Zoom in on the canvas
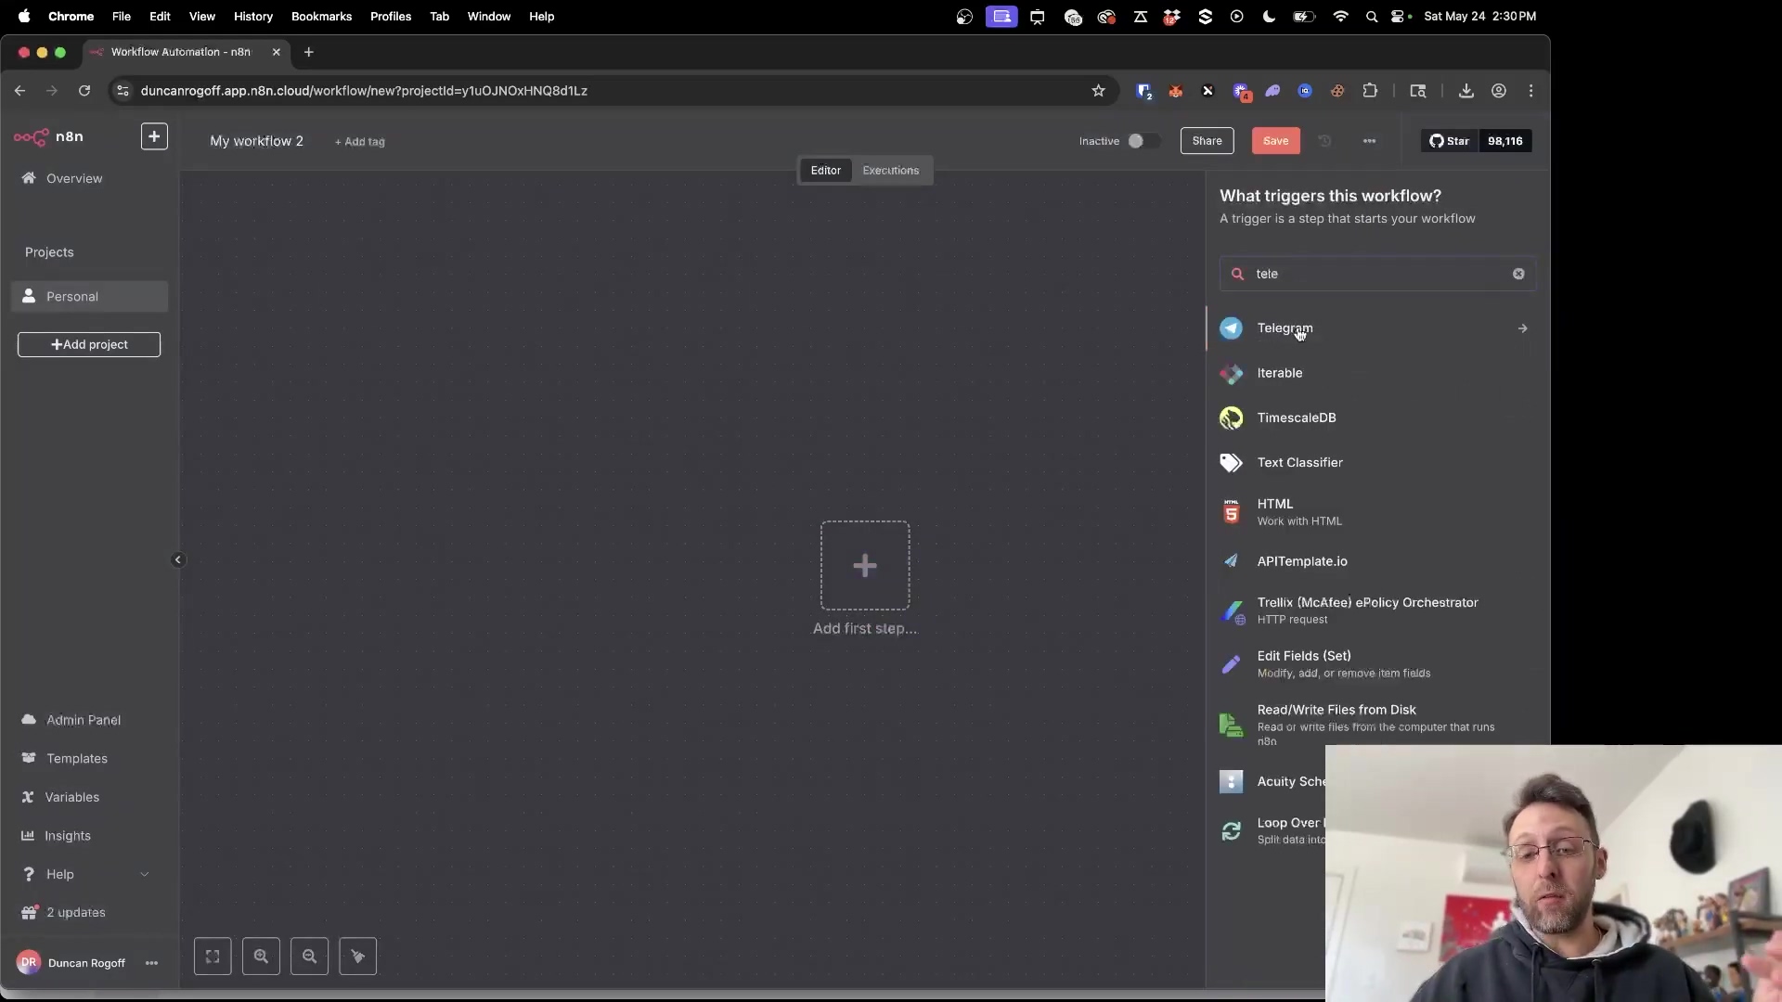The image size is (1782, 1002). coord(261,957)
